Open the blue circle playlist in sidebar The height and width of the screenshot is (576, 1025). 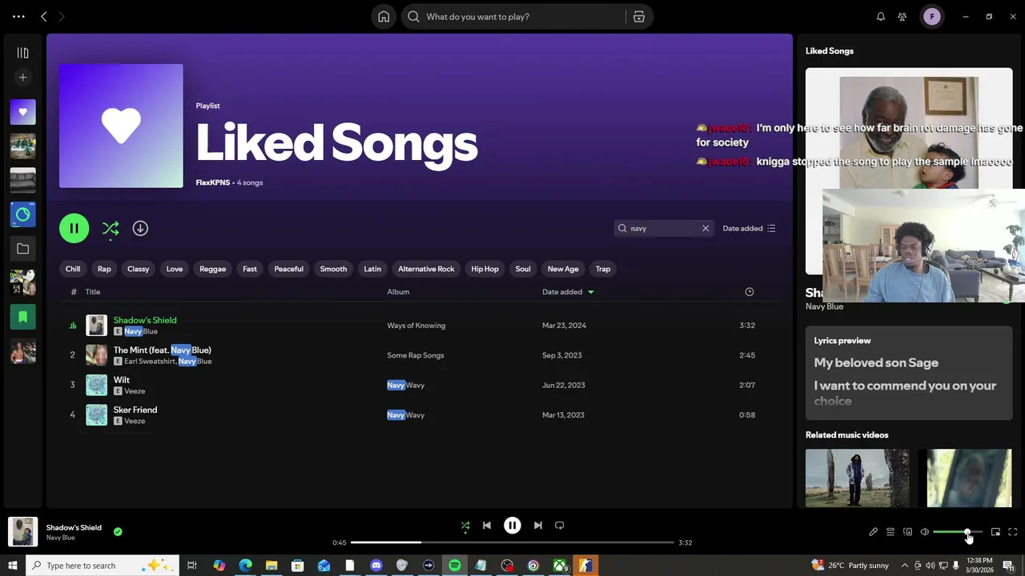(22, 214)
